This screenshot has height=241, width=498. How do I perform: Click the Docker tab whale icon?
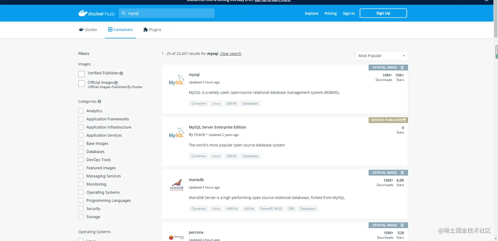pos(81,30)
